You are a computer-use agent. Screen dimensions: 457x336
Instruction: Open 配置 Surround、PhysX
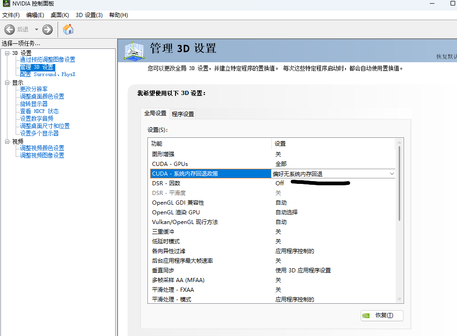pyautogui.click(x=47, y=74)
